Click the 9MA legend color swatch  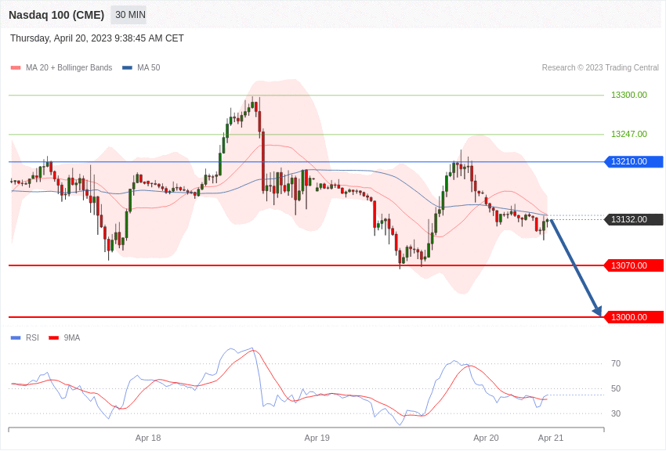[x=53, y=337]
